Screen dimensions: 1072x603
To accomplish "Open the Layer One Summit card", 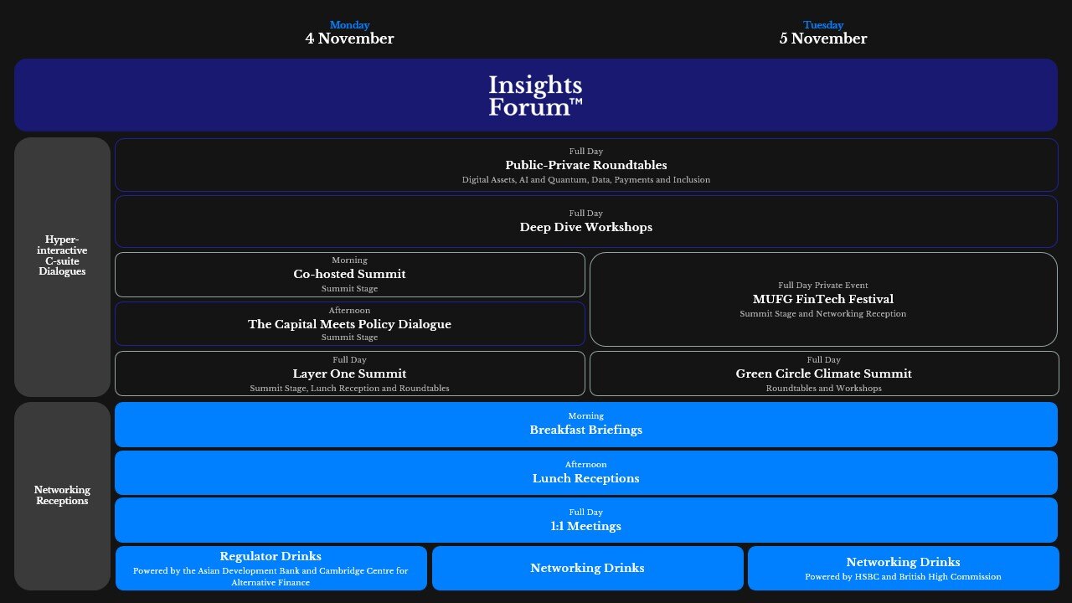I will (350, 374).
